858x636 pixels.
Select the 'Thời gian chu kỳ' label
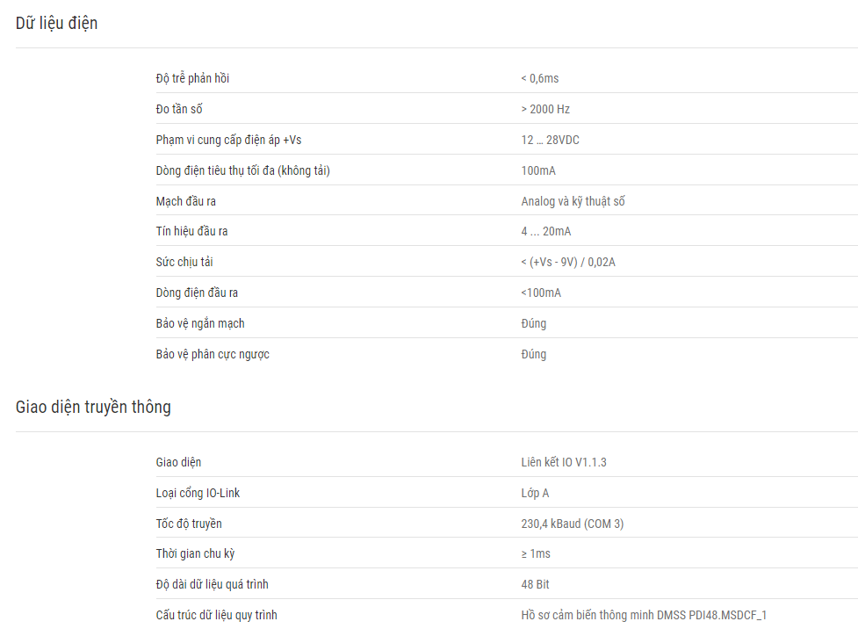(195, 553)
